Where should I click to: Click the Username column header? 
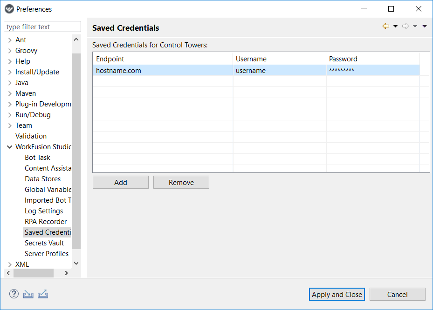pos(280,59)
